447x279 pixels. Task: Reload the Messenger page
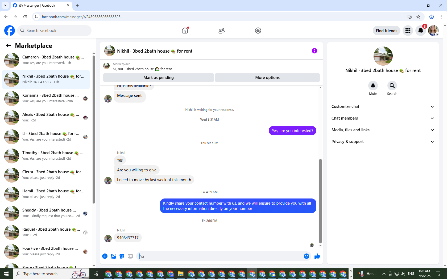[x=25, y=17]
